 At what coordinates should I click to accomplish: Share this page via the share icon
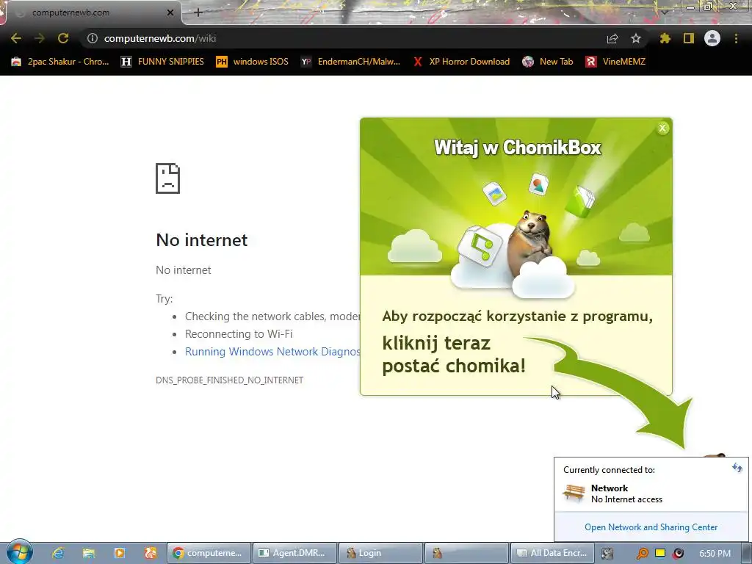[x=612, y=38]
